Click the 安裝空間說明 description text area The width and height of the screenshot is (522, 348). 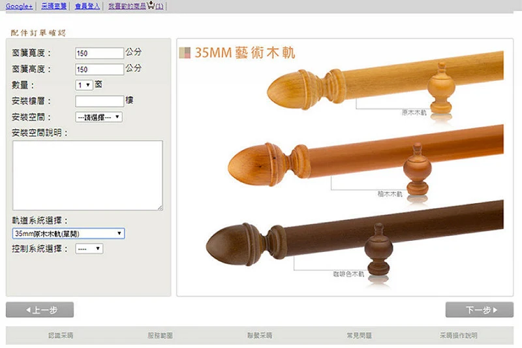[x=88, y=175]
